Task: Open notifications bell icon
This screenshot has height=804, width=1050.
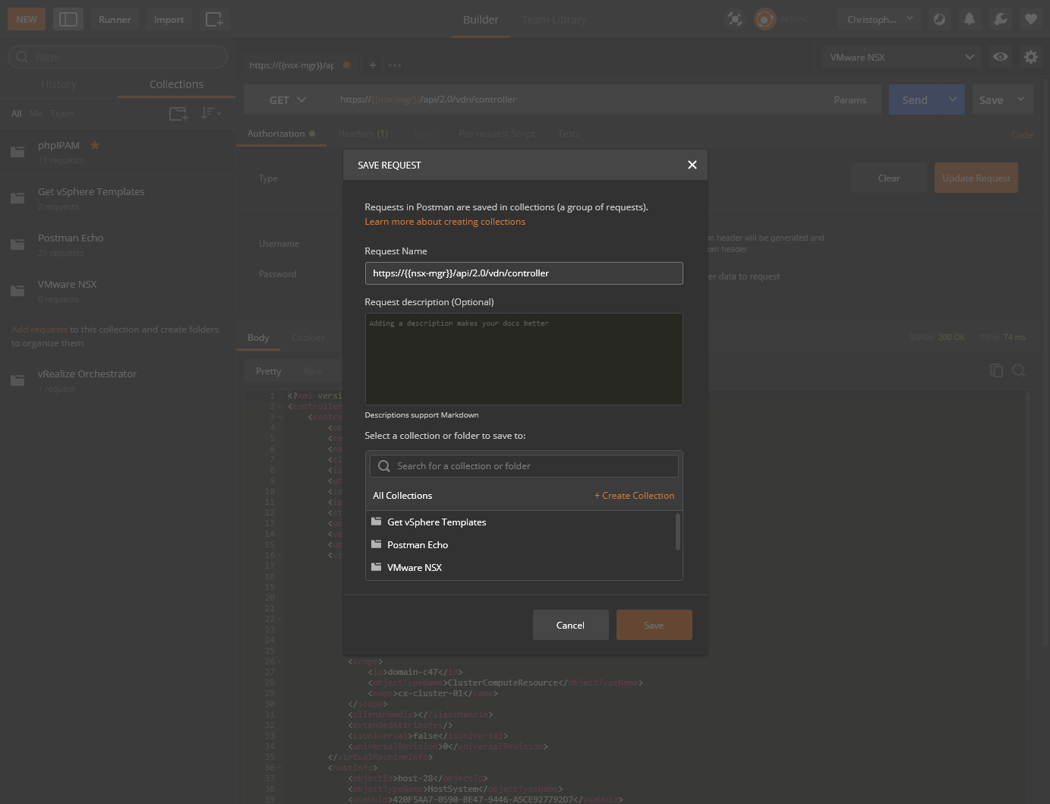Action: (x=970, y=19)
